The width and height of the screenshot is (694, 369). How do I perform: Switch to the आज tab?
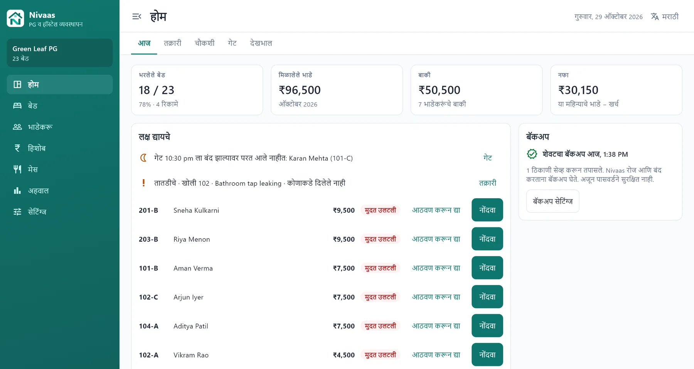[144, 43]
